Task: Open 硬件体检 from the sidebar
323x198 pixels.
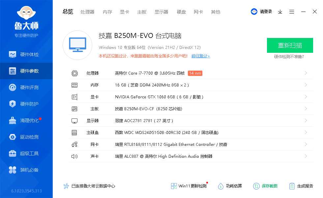Action: 26,54
